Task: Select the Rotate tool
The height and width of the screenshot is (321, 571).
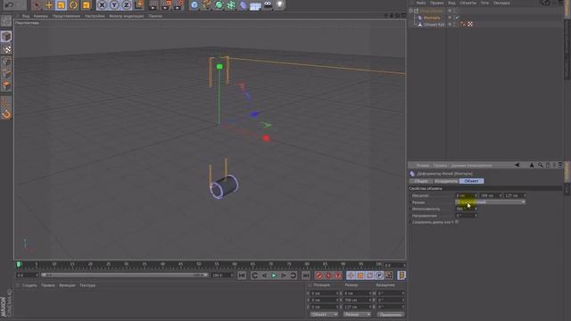Action: tap(73, 4)
